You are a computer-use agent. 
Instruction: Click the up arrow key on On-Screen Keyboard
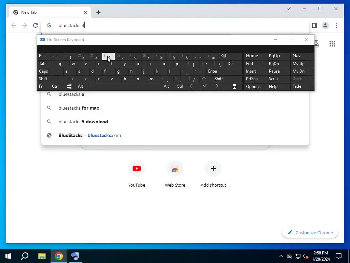pos(204,78)
